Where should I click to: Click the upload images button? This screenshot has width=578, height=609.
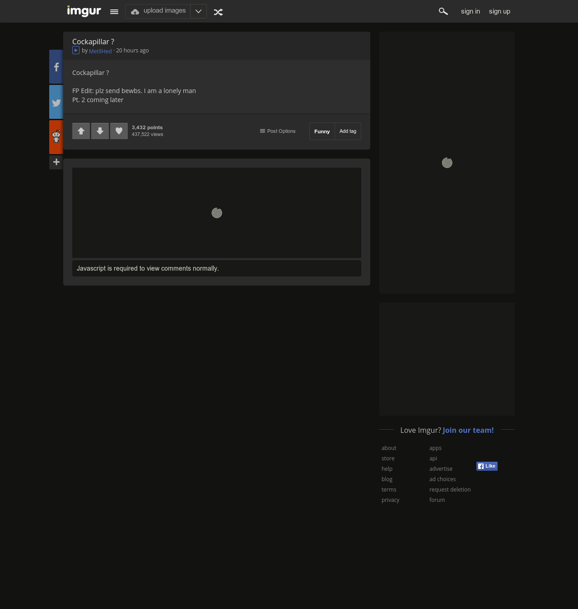pyautogui.click(x=158, y=11)
